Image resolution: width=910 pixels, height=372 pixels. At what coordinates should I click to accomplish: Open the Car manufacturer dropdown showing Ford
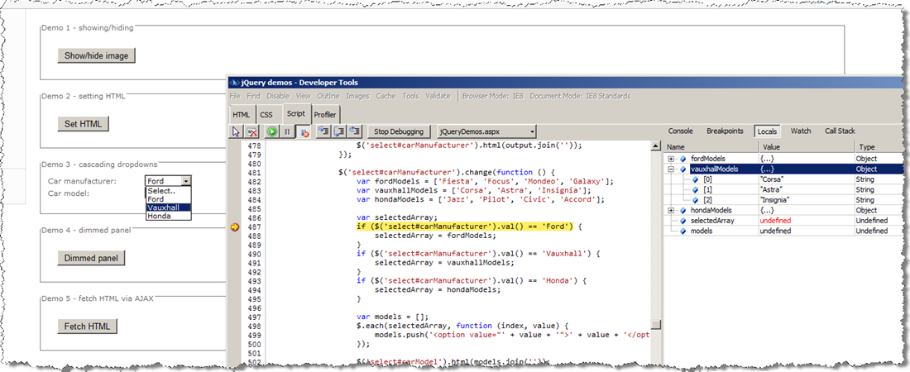168,181
